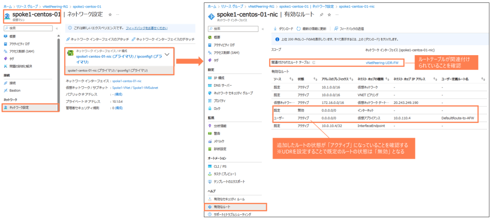Click 最新の情報に更新 refresh button
492x220 pixels.
[312, 29]
